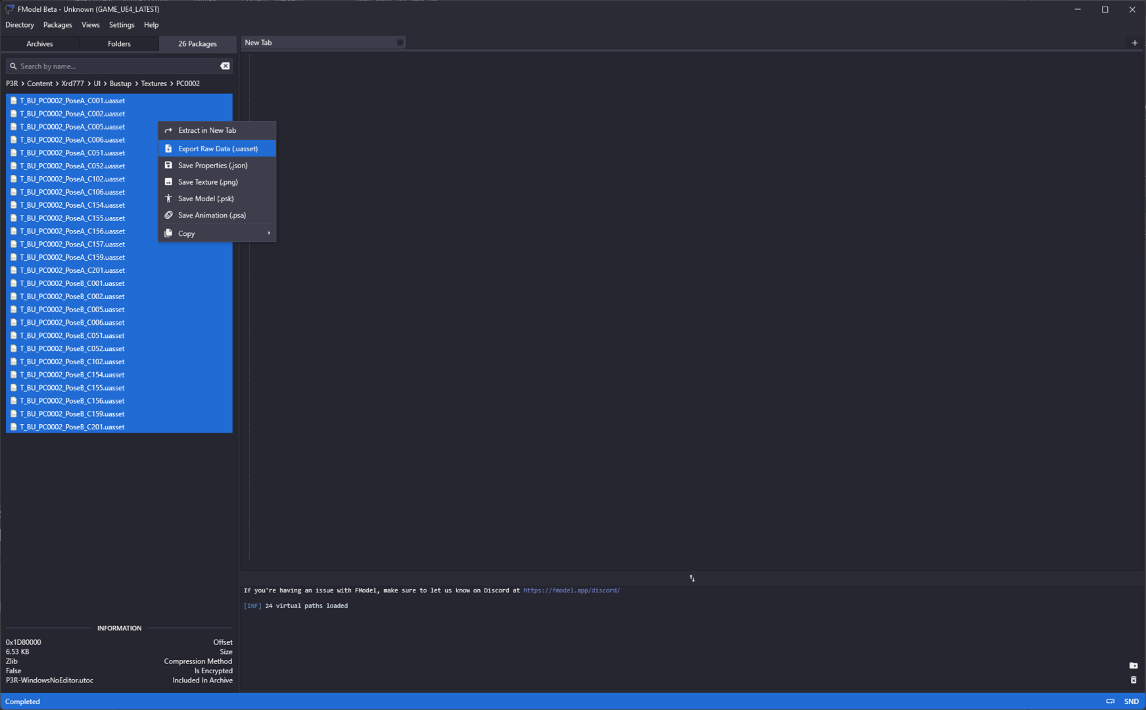Open the Directory menu
Viewport: 1146px width, 710px height.
pyautogui.click(x=20, y=25)
